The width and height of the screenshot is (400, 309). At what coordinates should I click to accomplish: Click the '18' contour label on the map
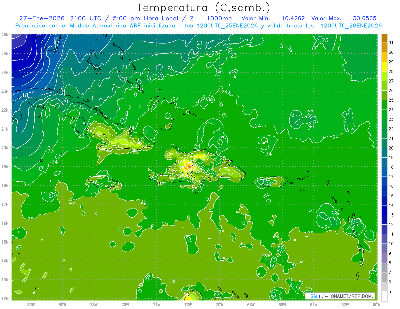[25, 95]
